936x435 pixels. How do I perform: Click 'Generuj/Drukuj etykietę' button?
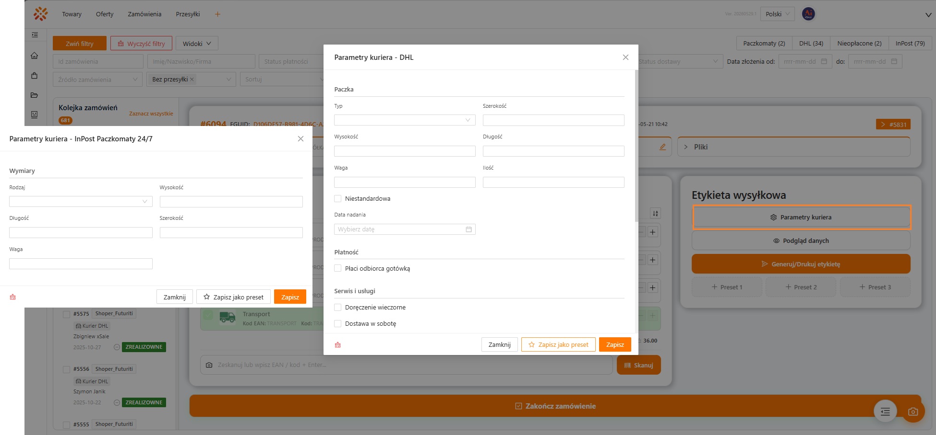pyautogui.click(x=801, y=264)
